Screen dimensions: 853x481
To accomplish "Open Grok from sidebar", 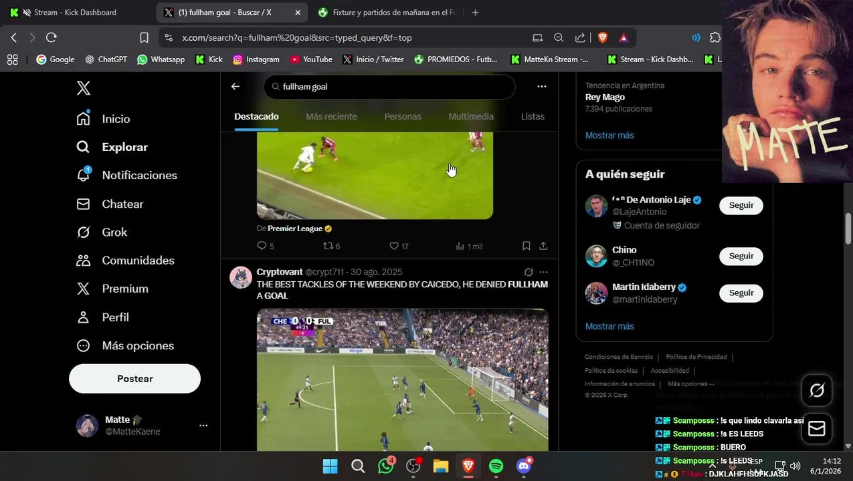I will (x=102, y=232).
